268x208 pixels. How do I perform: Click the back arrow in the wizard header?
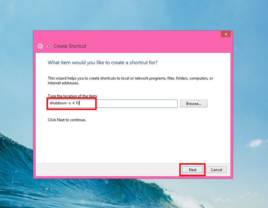point(40,46)
